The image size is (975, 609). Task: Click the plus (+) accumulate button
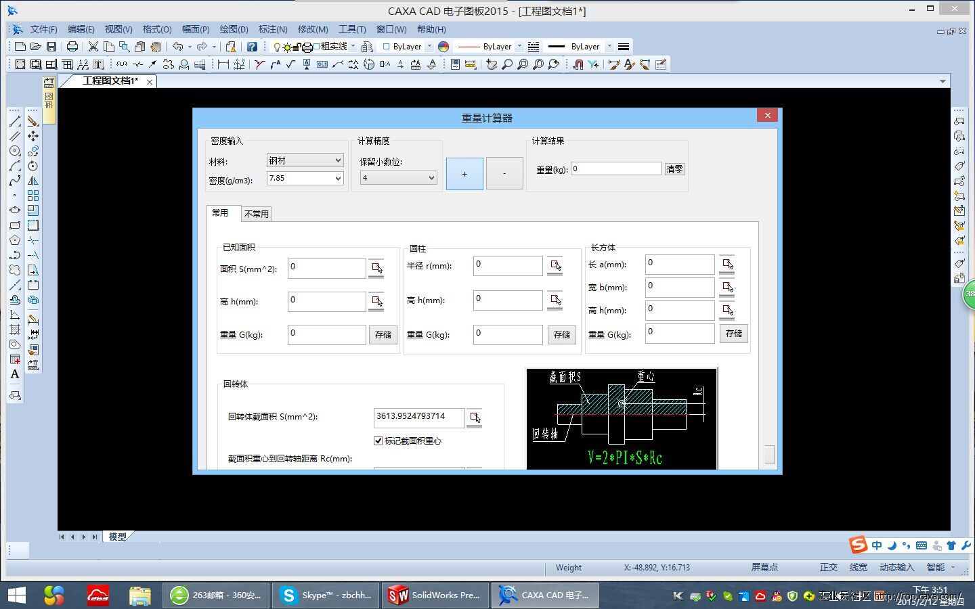coord(464,174)
